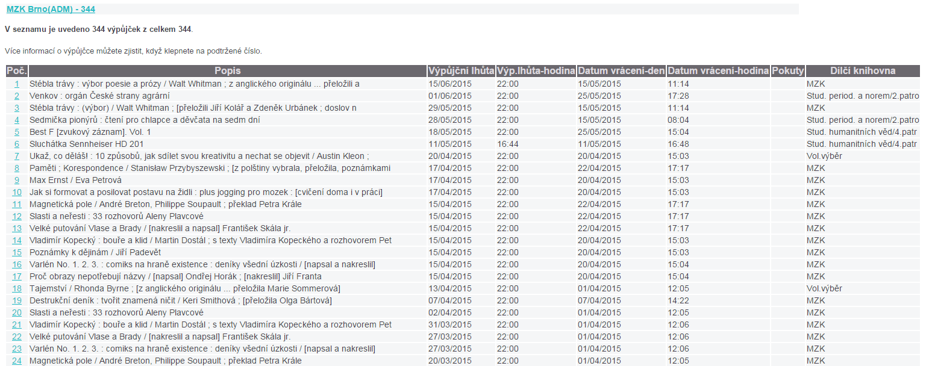Select the Datum vrácení-den column header
Screen dimensions: 929x366
(621, 71)
